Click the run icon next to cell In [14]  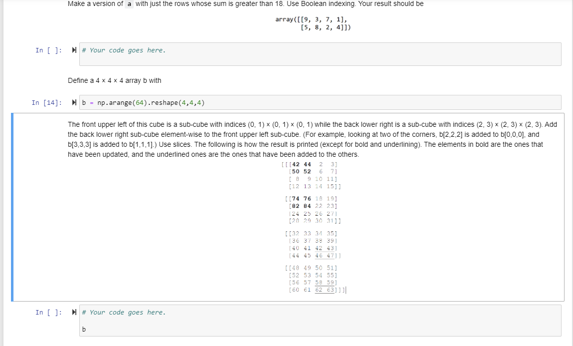click(73, 102)
